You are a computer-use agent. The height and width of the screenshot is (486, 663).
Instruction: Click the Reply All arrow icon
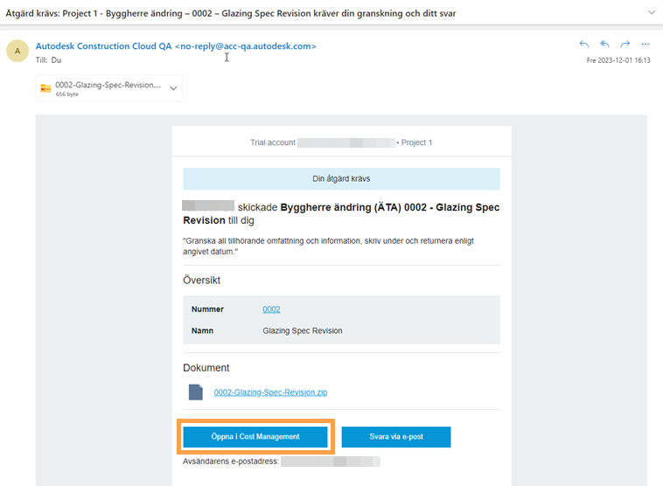click(x=604, y=44)
